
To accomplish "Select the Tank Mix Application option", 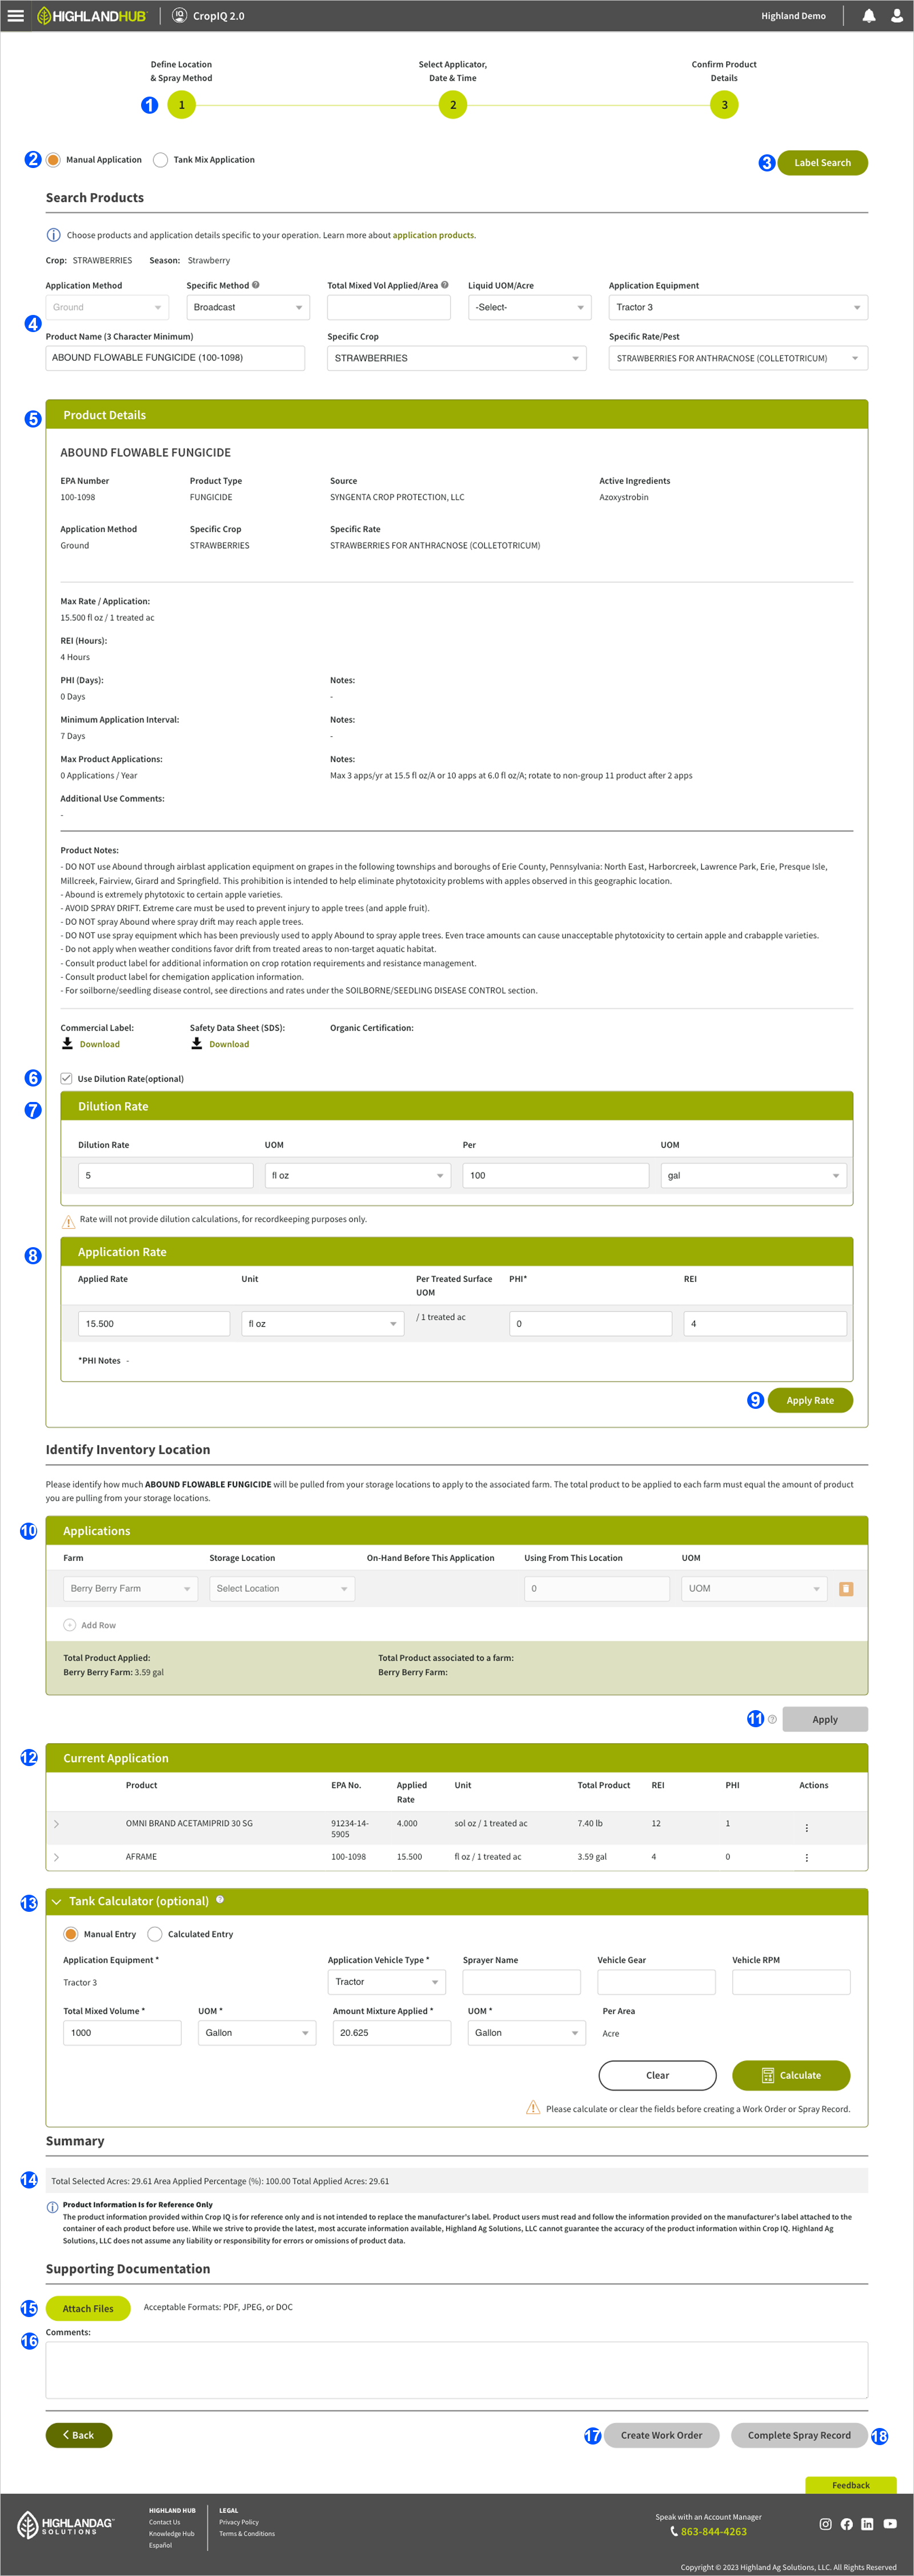I will pos(160,159).
